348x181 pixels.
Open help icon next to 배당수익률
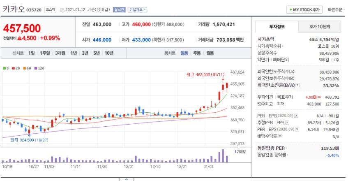[x=280, y=136]
